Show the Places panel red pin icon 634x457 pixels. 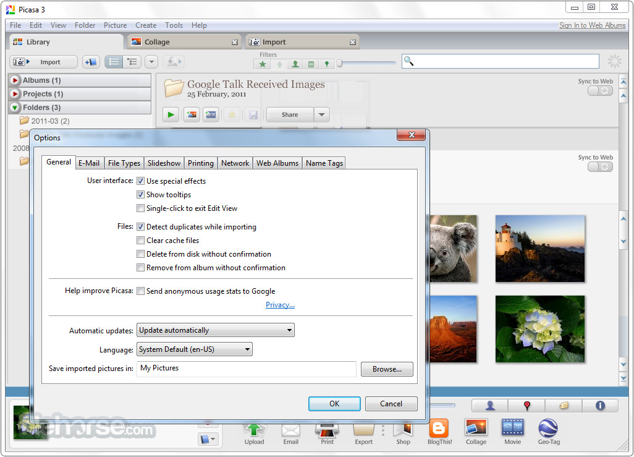[527, 405]
